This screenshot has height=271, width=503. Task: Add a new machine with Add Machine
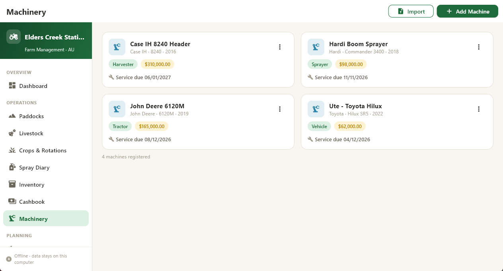[468, 11]
